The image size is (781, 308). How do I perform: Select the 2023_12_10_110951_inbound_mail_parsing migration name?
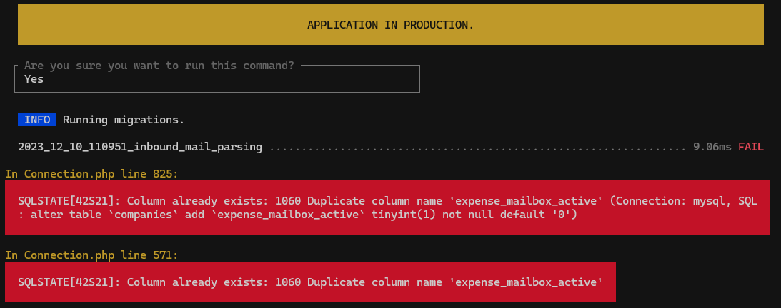[139, 147]
